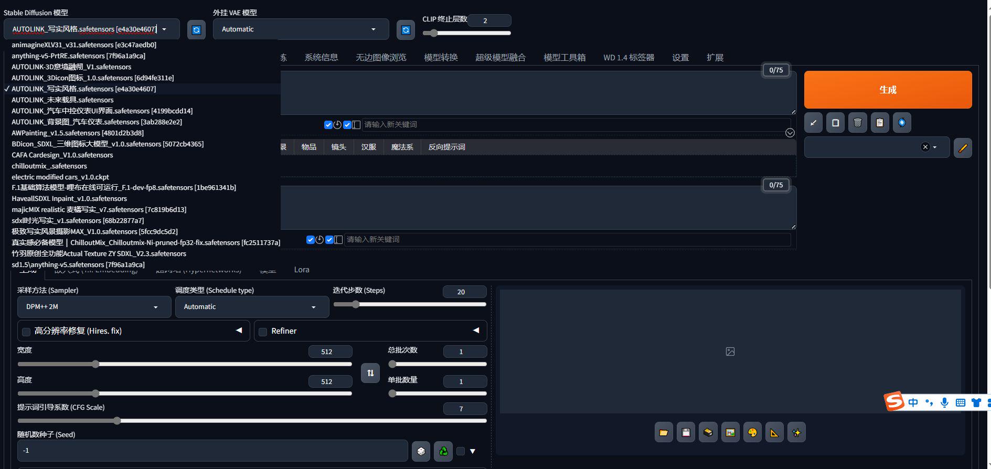Expand the Hires. fix section triangle
The width and height of the screenshot is (991, 469).
(239, 331)
